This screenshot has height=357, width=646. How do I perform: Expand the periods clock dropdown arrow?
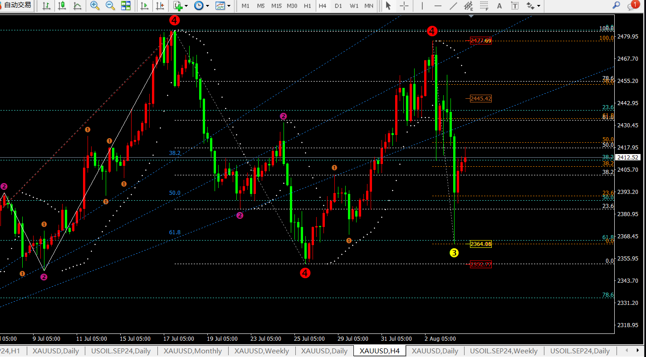point(207,6)
